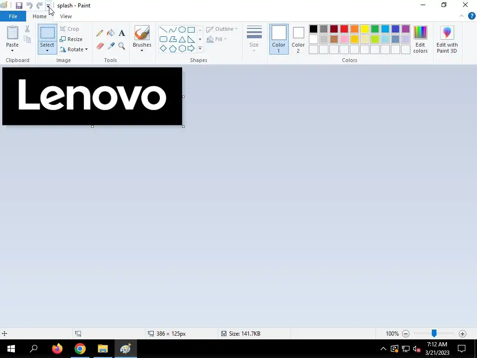The height and width of the screenshot is (358, 477).
Task: Select the Pencil tool
Action: pyautogui.click(x=100, y=33)
